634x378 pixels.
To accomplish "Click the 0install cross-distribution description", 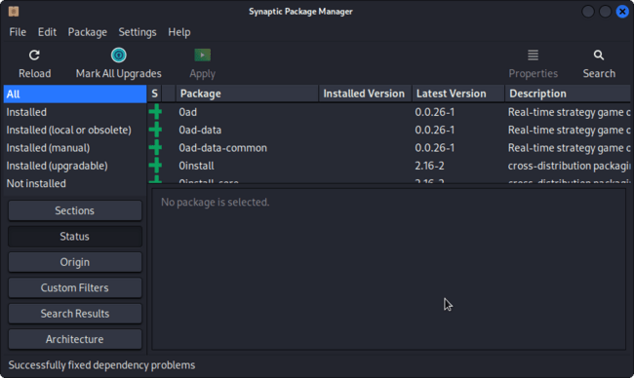I will [569, 166].
